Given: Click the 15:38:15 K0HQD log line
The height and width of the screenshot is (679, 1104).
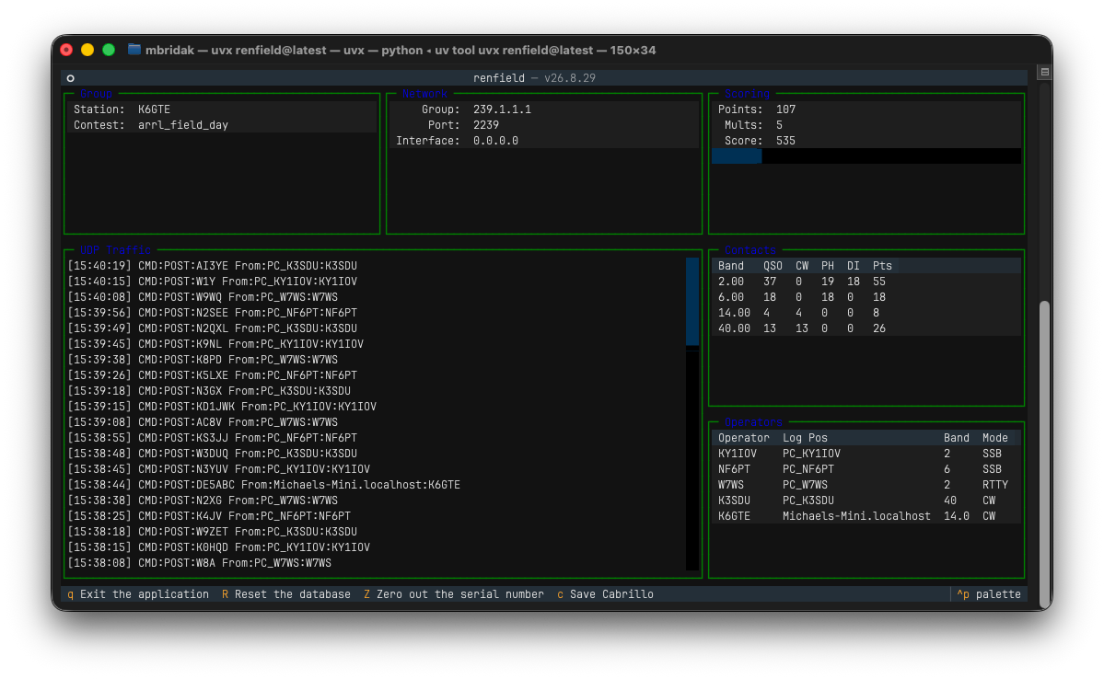Looking at the screenshot, I should click(x=219, y=547).
